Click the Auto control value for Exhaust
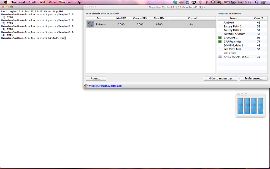 (192, 25)
